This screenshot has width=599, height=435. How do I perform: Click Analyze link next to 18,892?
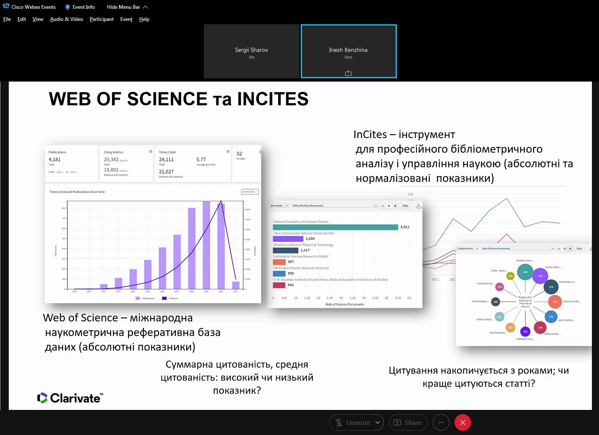pyautogui.click(x=124, y=171)
